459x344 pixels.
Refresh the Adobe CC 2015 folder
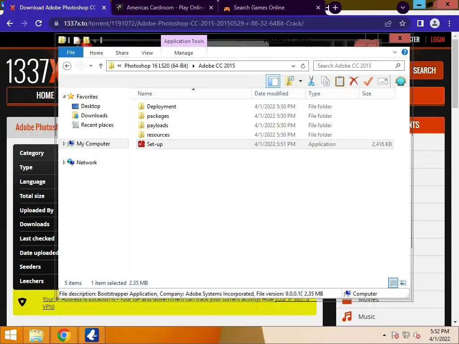click(303, 66)
